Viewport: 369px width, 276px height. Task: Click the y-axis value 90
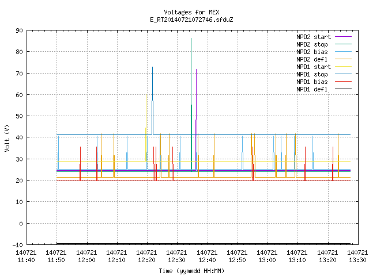pyautogui.click(x=19, y=30)
